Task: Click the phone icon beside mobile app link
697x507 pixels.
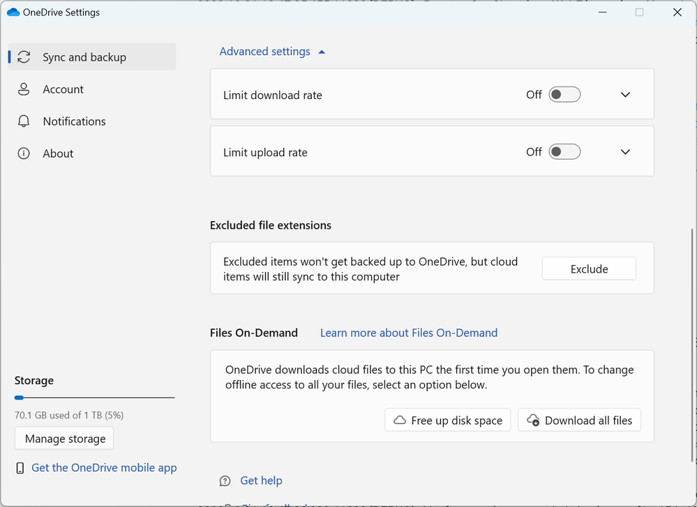Action: pyautogui.click(x=20, y=468)
